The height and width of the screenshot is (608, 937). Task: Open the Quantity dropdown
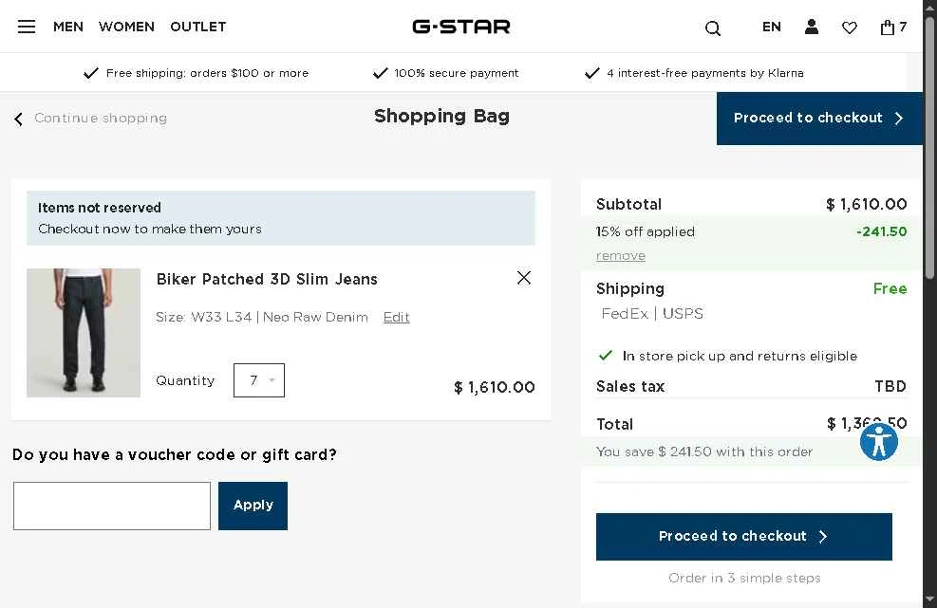259,380
